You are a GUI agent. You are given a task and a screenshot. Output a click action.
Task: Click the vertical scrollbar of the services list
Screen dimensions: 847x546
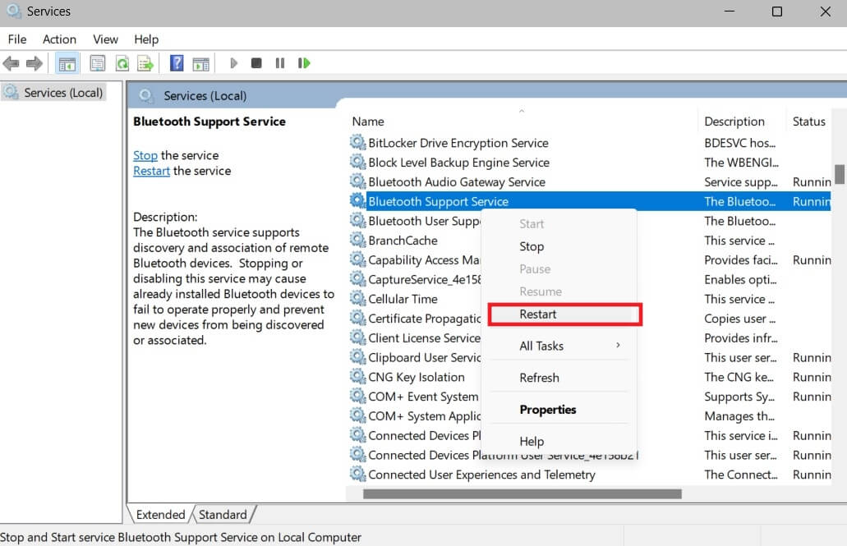[x=840, y=175]
